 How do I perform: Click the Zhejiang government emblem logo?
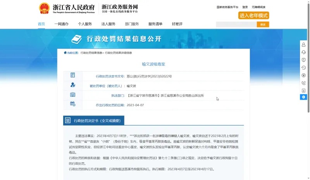(x=45, y=8)
